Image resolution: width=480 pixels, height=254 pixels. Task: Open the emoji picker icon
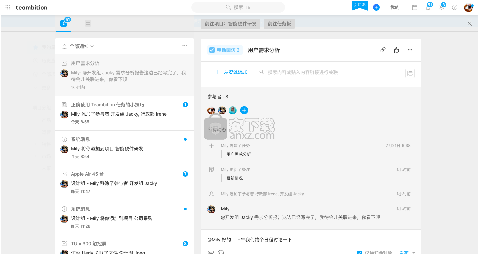click(x=221, y=252)
